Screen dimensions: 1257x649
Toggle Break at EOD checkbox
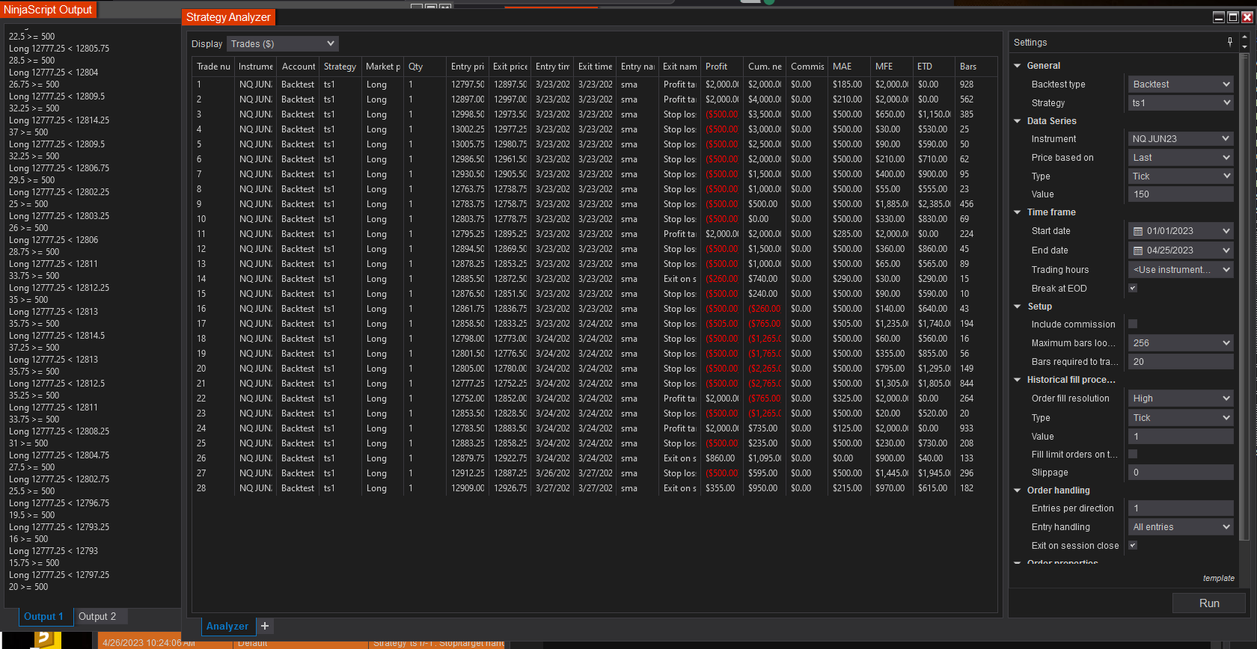click(x=1133, y=288)
